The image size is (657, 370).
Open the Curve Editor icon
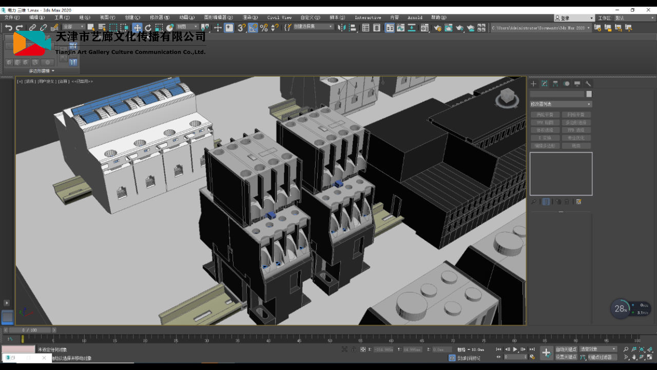[401, 28]
